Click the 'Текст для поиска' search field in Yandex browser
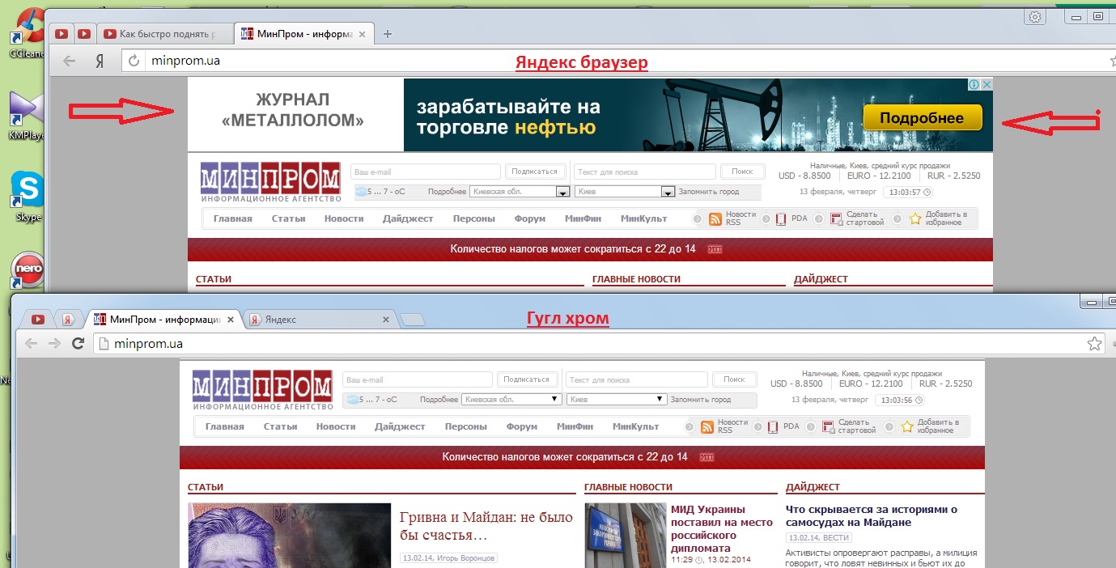1116x568 pixels. click(x=644, y=172)
